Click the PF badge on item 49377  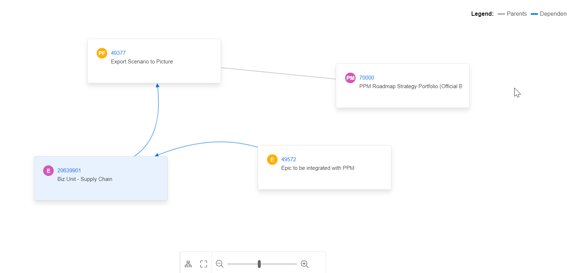pyautogui.click(x=102, y=53)
